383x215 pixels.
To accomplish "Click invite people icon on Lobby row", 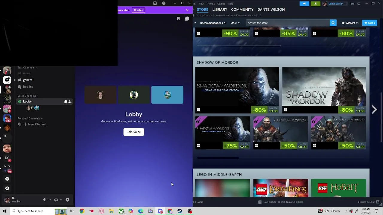I will 70,102.
